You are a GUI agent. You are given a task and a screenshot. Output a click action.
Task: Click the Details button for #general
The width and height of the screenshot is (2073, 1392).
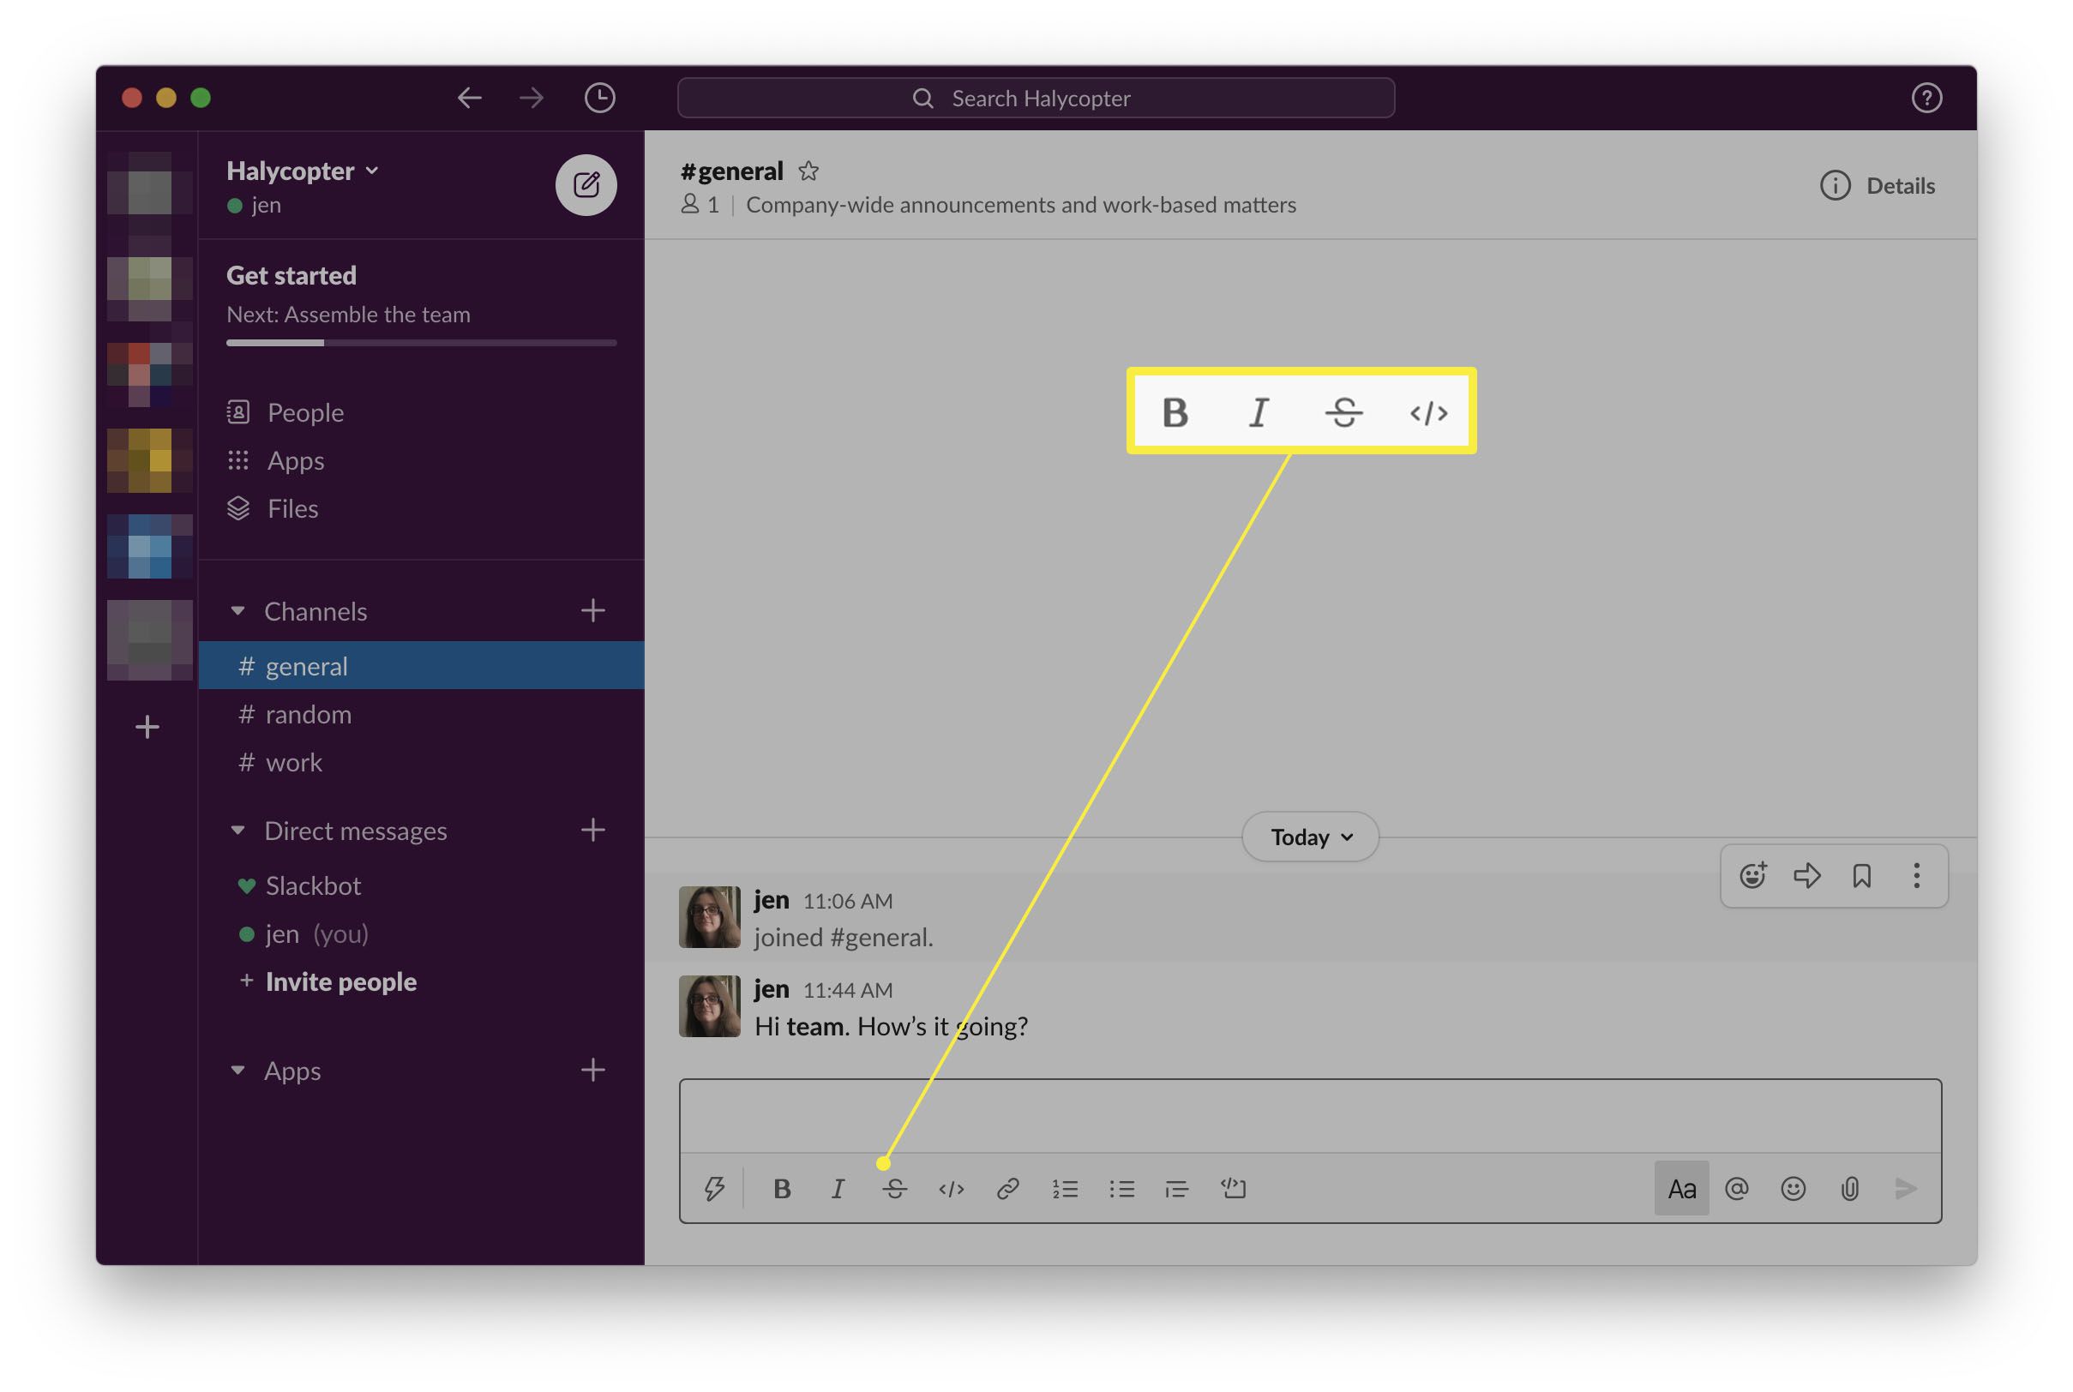(1882, 185)
